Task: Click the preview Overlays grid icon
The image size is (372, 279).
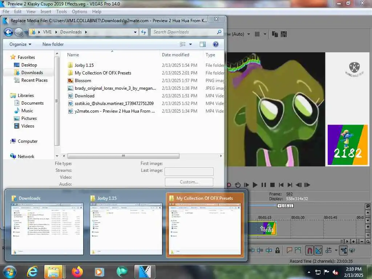Action: click(257, 34)
